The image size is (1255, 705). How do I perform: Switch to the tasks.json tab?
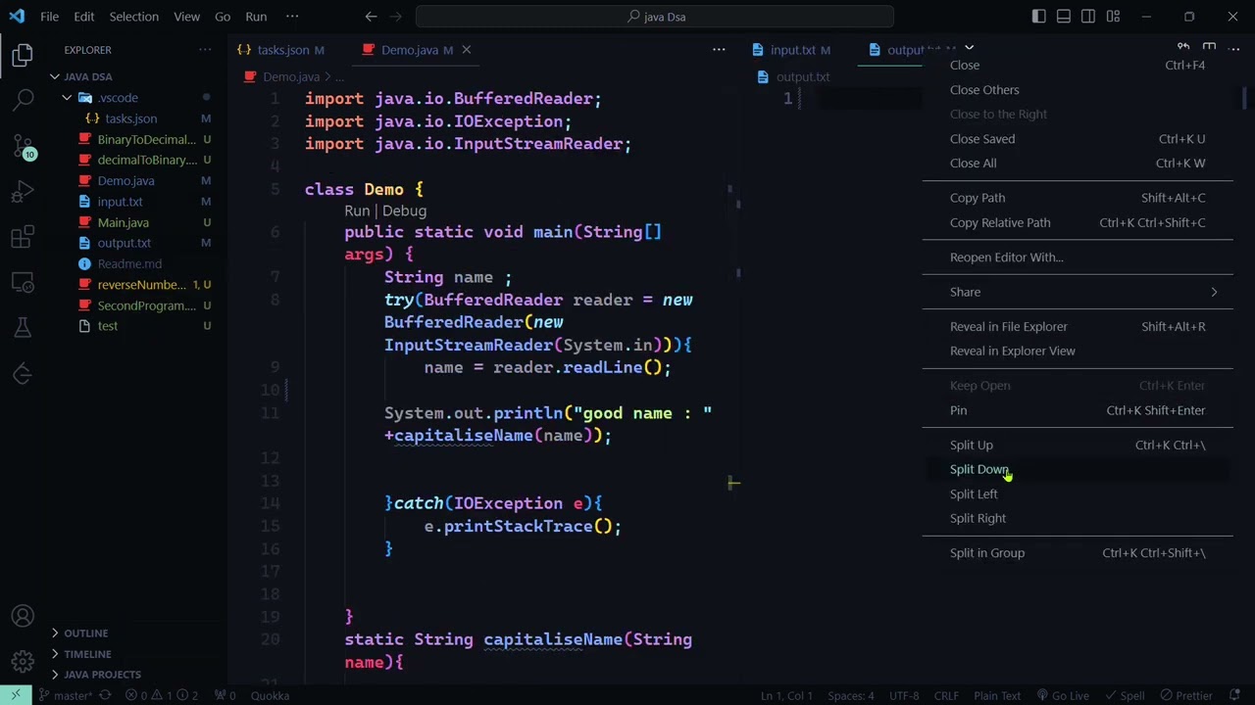coord(283,50)
